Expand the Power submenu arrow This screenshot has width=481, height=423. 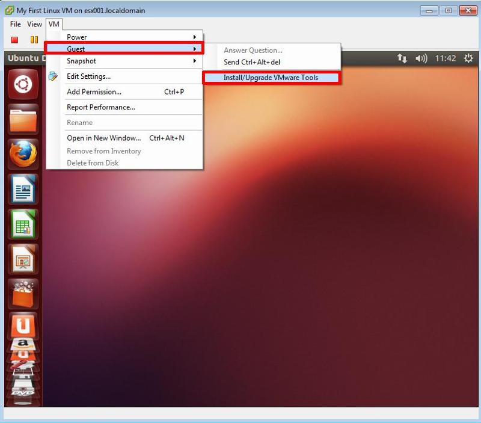[x=194, y=37]
